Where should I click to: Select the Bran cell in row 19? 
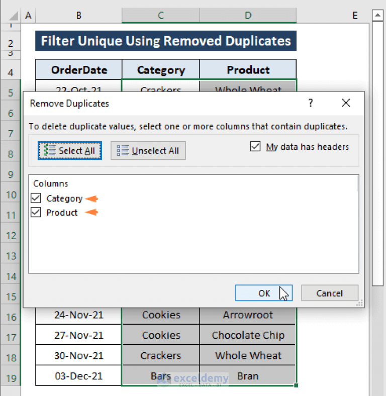(x=248, y=376)
